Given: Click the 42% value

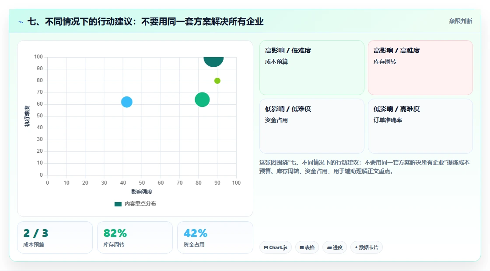Looking at the screenshot, I should [195, 233].
